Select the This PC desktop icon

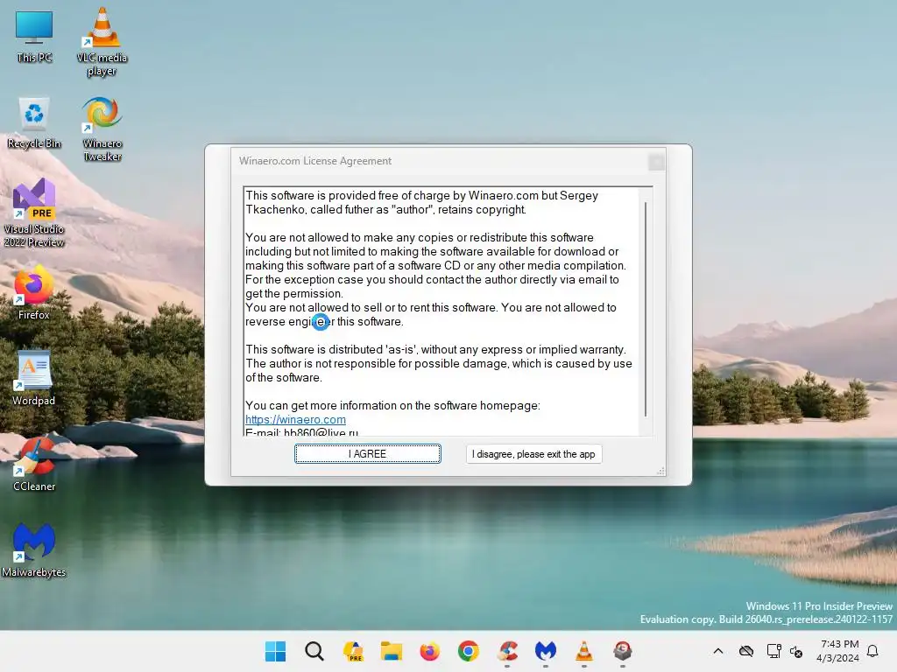pos(34,38)
